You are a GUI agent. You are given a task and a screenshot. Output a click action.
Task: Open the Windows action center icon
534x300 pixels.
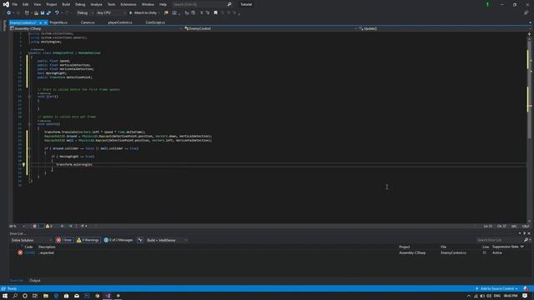click(525, 296)
